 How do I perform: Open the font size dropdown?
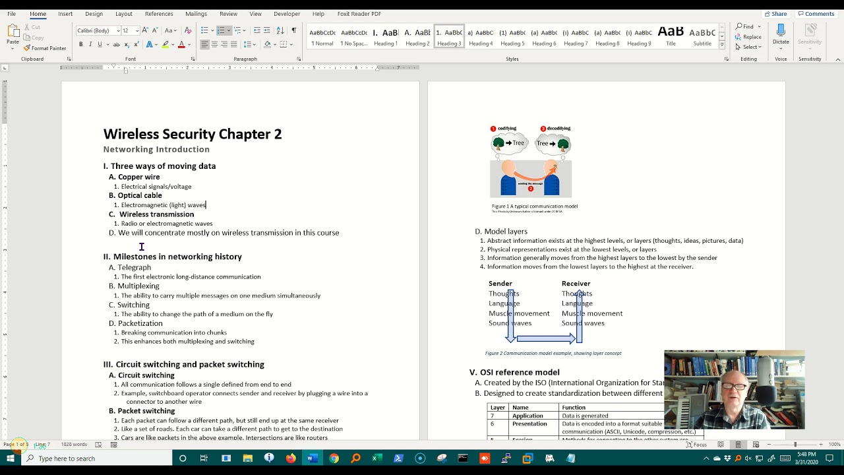pos(137,30)
